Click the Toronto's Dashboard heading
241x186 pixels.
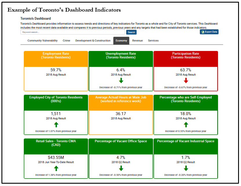click(36, 19)
